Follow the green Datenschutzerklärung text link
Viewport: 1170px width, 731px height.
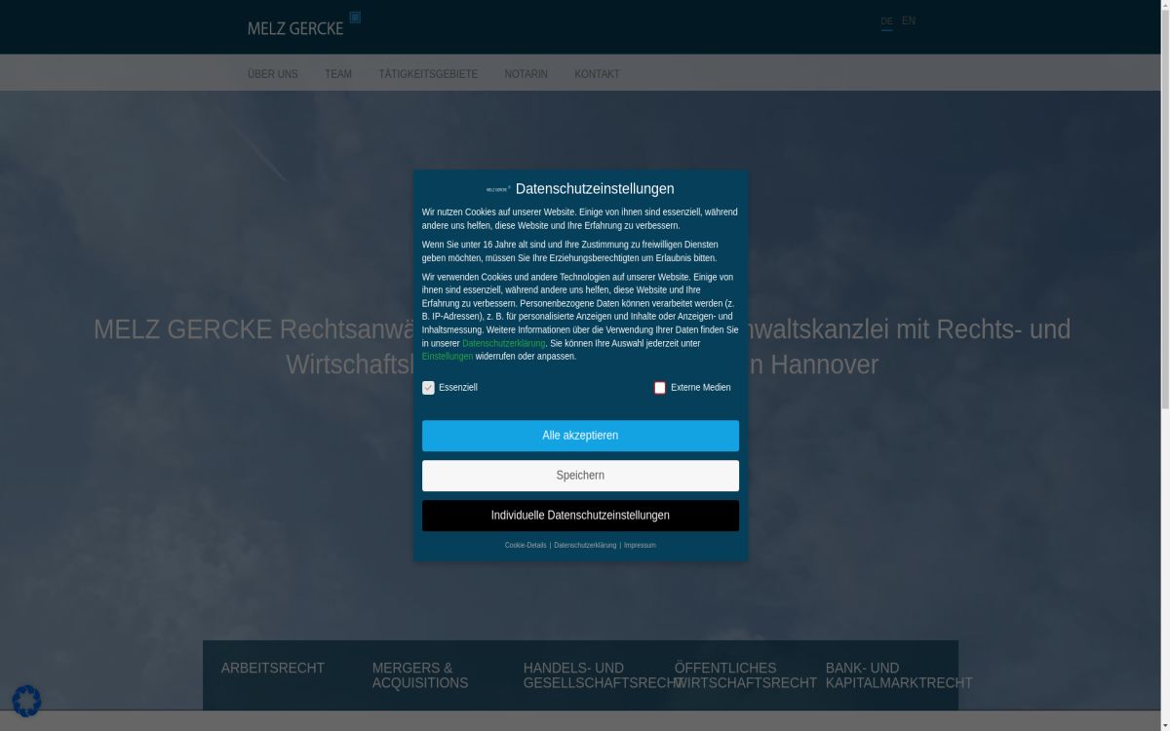tap(503, 344)
